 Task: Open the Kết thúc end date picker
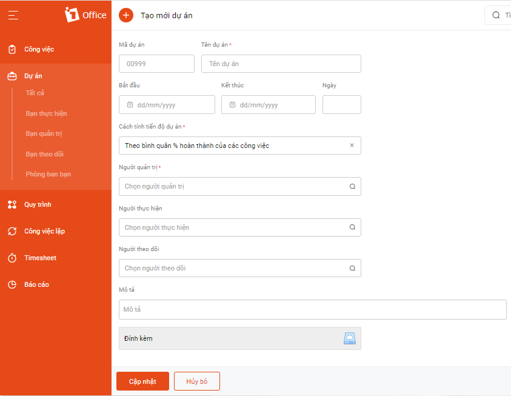point(268,105)
